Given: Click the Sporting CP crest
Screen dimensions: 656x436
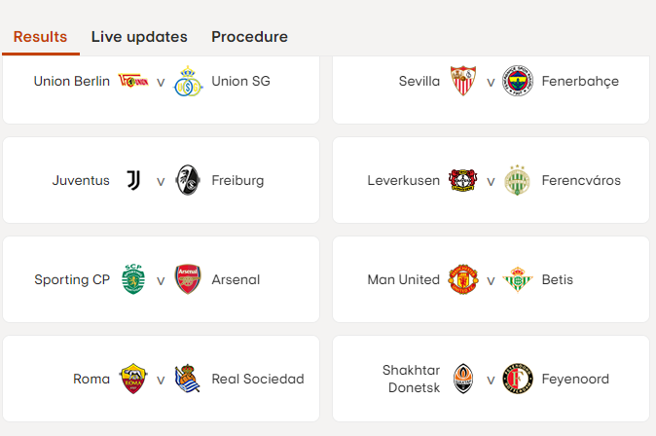Looking at the screenshot, I should coord(133,280).
